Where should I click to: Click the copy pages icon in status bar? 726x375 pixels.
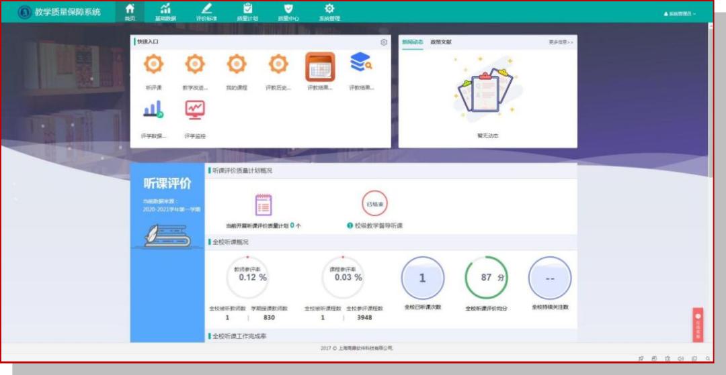pyautogui.click(x=654, y=358)
